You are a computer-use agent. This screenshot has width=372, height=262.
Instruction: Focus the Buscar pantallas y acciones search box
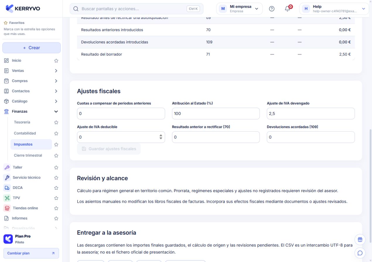click(136, 9)
